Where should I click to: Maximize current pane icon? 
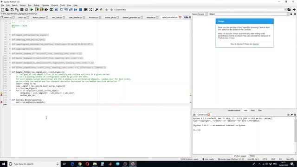pyautogui.click(x=86, y=10)
